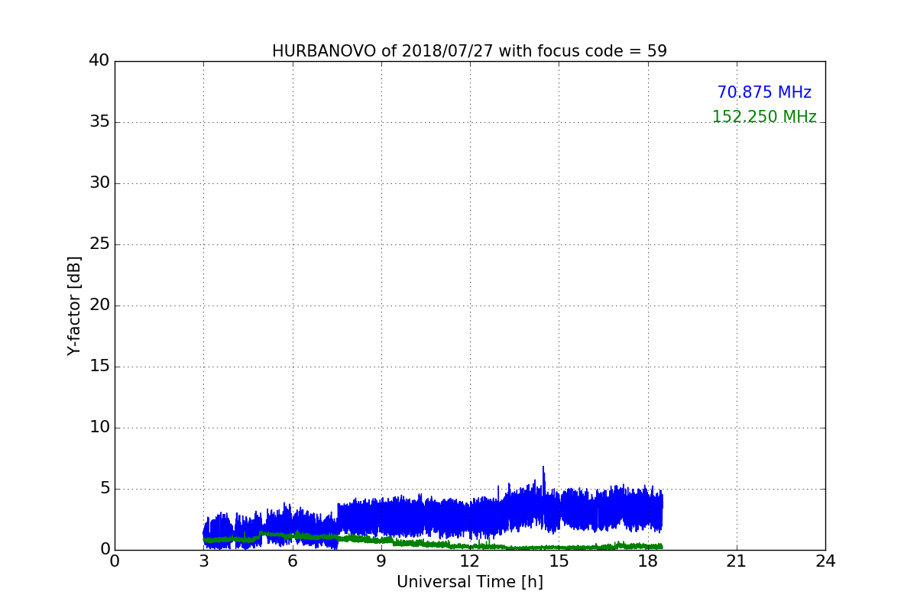The width and height of the screenshot is (917, 611).
Task: Click the 18 tick label on time axis
Action: (647, 561)
